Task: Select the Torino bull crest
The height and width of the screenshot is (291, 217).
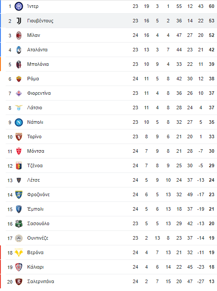Action: coord(19,137)
